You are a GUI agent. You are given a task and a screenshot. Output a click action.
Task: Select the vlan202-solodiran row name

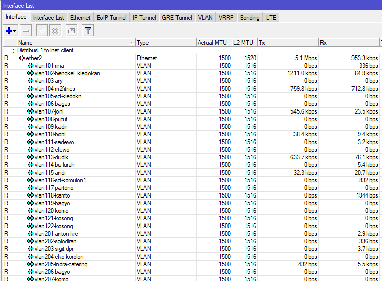click(55, 241)
